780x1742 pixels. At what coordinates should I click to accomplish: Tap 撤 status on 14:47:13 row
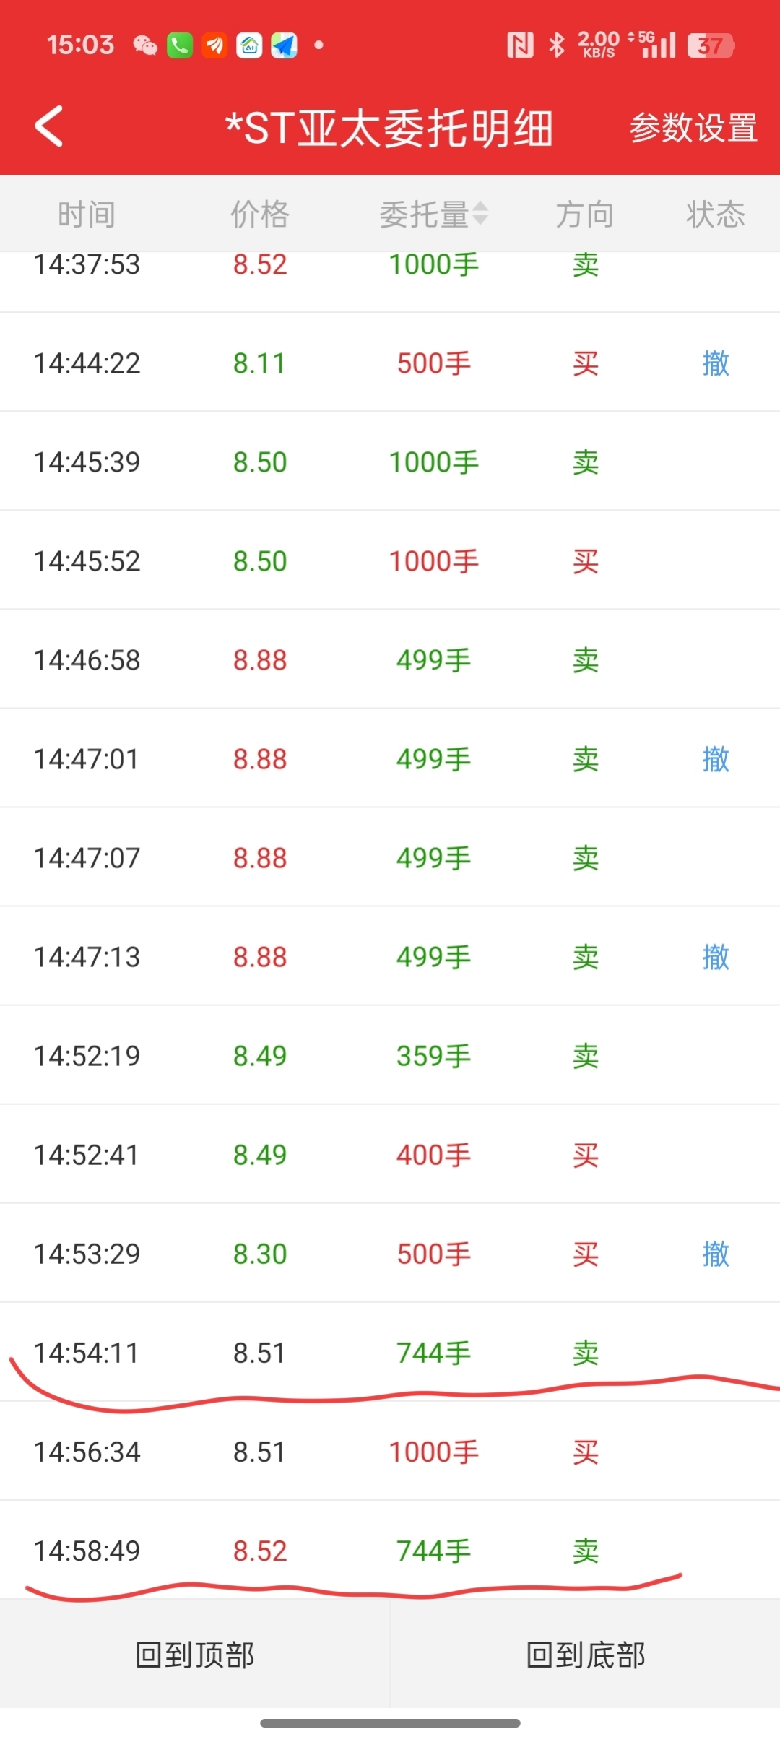[x=715, y=957]
